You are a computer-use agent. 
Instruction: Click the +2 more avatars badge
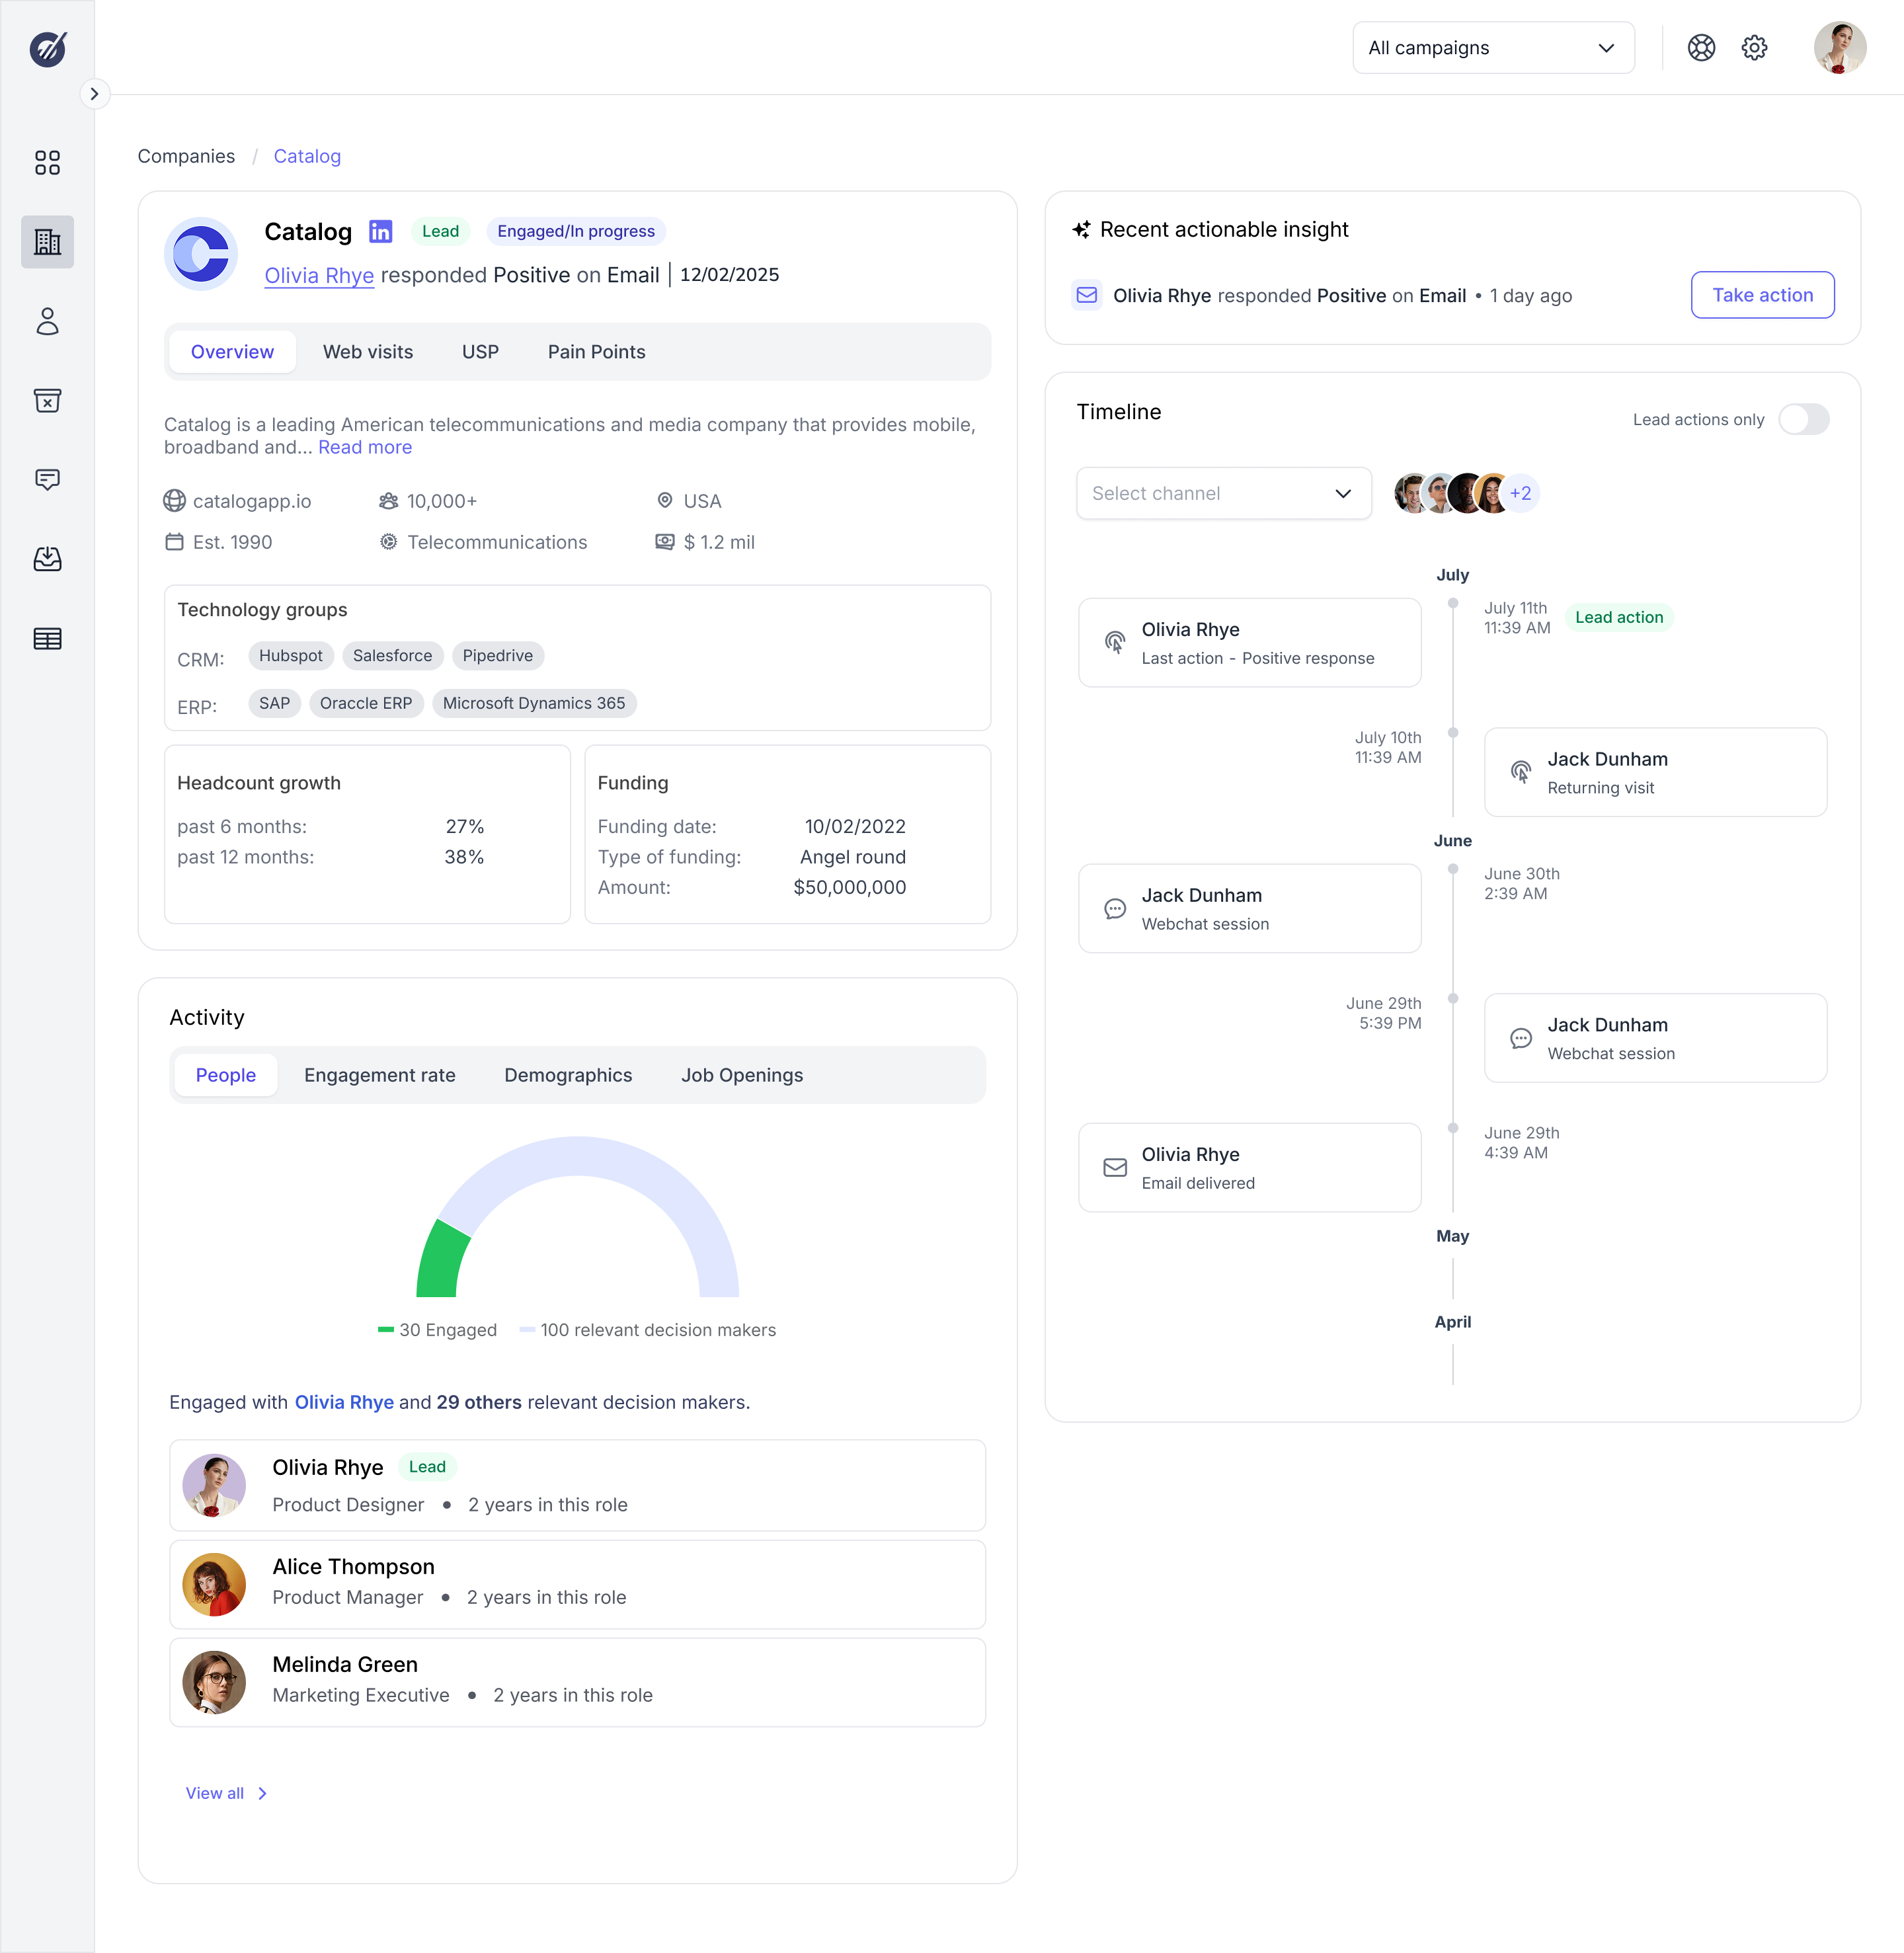point(1520,494)
